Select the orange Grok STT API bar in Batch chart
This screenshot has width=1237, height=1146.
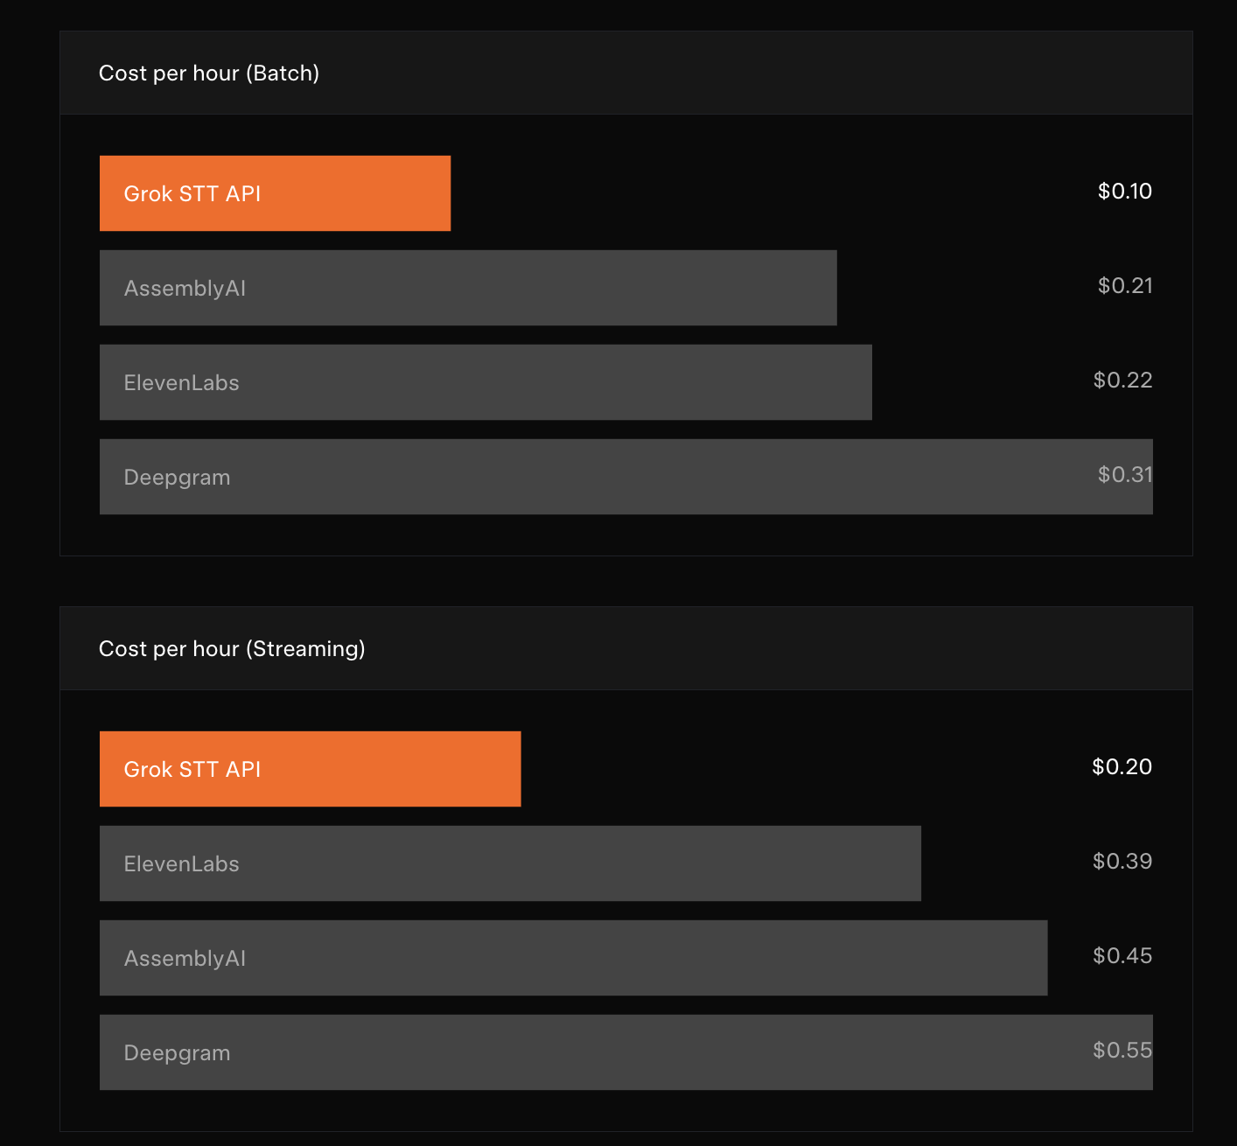coord(350,193)
